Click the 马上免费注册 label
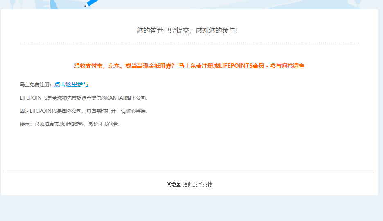The height and width of the screenshot is (221, 383). point(36,85)
